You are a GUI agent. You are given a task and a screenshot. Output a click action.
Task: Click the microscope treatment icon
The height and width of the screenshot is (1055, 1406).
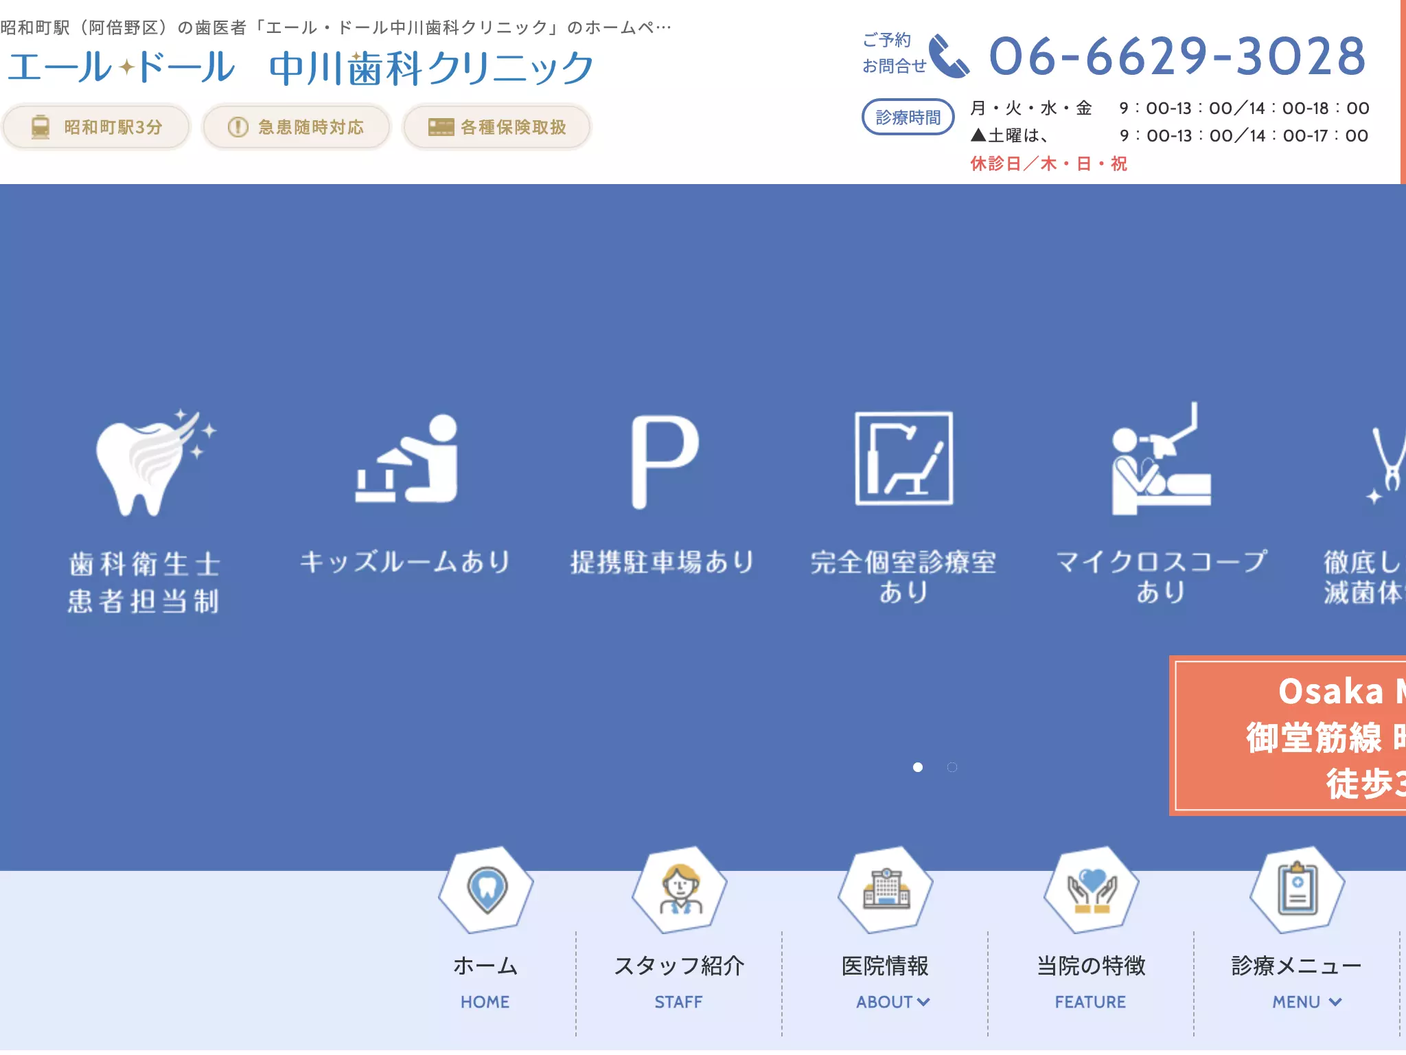[x=1162, y=458]
